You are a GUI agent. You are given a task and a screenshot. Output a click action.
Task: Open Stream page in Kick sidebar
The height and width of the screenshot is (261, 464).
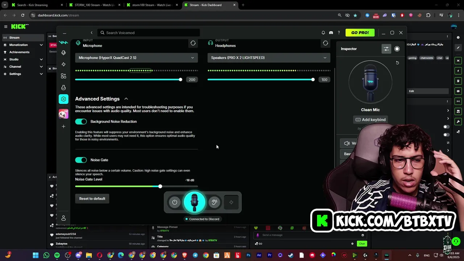(23, 38)
